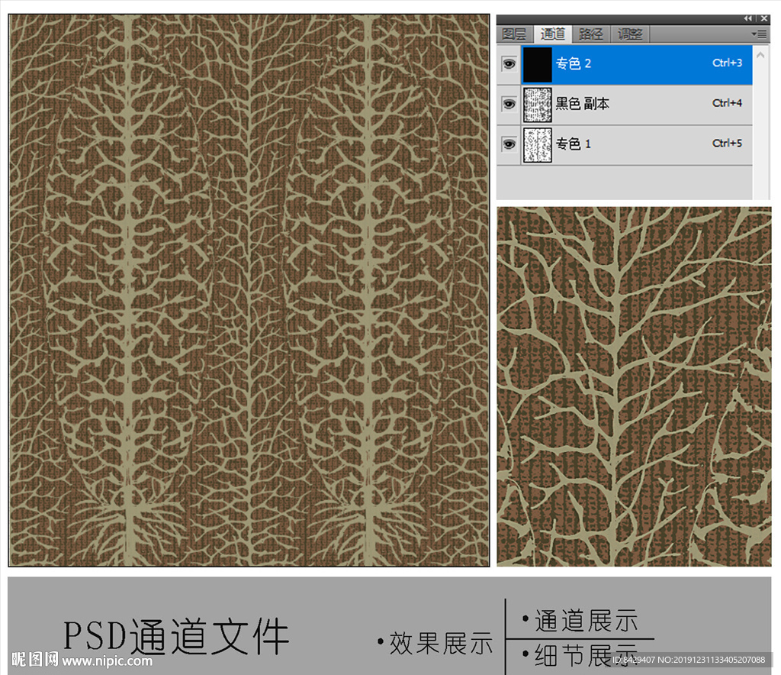Click the panel scrollbar up arrow

(760, 55)
